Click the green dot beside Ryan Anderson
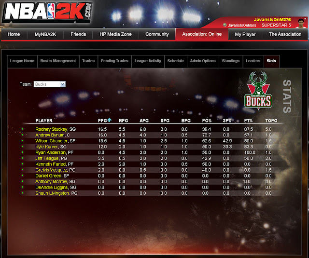The height and width of the screenshot is (258, 309). click(x=23, y=152)
